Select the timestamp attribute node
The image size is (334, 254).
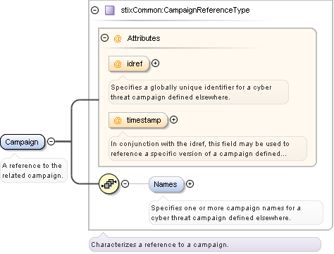138,120
